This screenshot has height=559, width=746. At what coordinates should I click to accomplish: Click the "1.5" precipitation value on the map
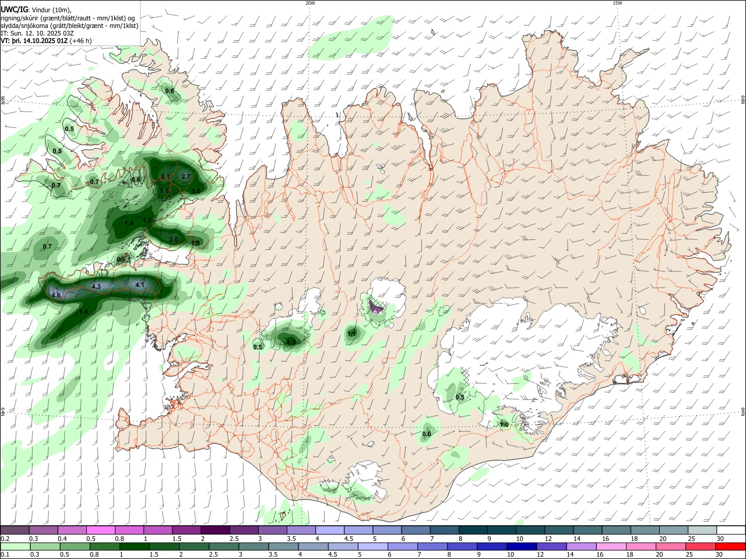click(196, 190)
